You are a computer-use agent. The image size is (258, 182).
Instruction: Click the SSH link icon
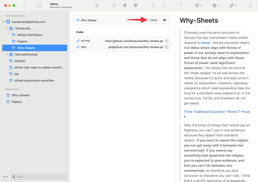click(x=78, y=47)
